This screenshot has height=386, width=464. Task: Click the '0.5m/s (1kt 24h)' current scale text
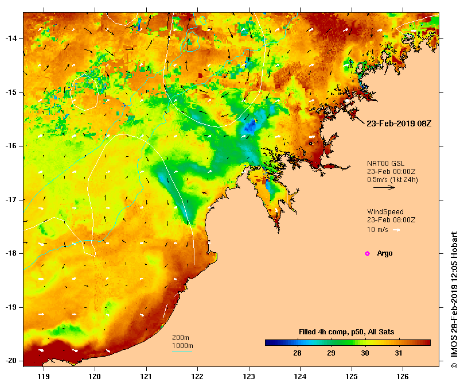click(x=392, y=180)
